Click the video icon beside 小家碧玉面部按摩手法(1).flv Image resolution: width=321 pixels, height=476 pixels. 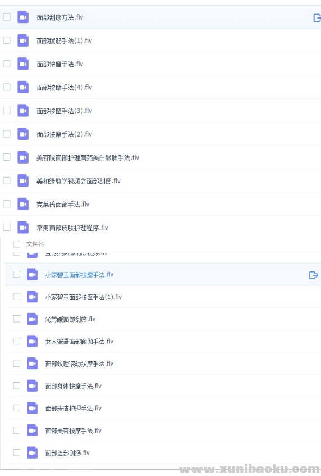tap(33, 297)
